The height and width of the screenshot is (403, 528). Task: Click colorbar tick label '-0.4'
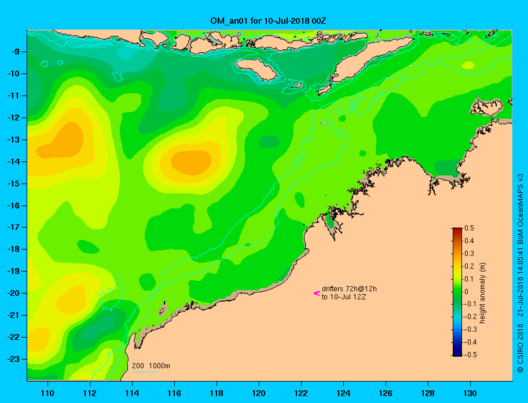[471, 342]
